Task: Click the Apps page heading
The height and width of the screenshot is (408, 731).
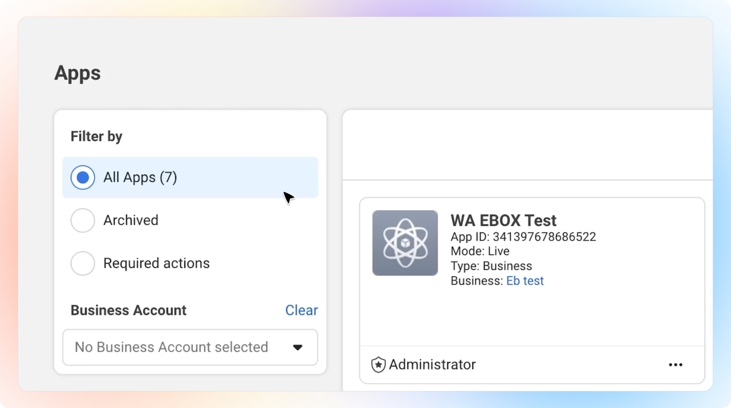Action: click(77, 73)
